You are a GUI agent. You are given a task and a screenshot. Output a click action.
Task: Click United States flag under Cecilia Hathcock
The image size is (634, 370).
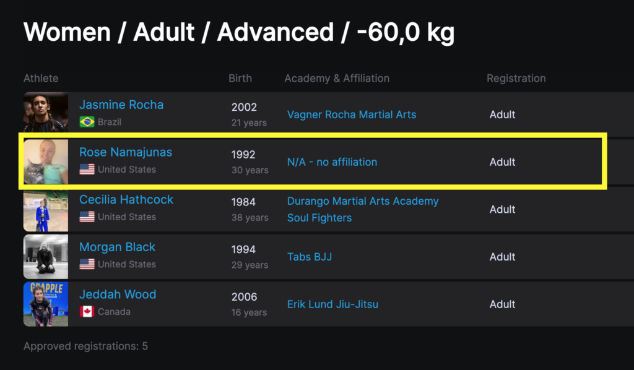[87, 217]
